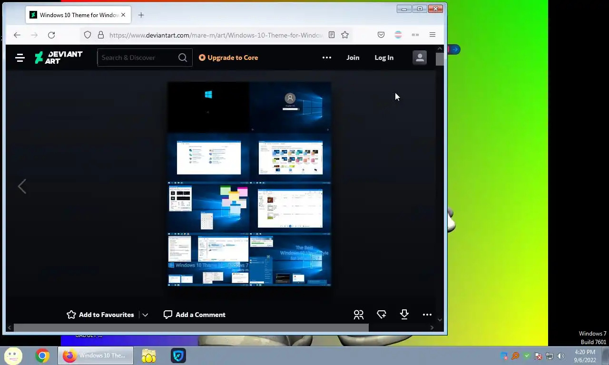The width and height of the screenshot is (609, 365).
Task: Click the scroll-down arrow of the page
Action: (440, 320)
